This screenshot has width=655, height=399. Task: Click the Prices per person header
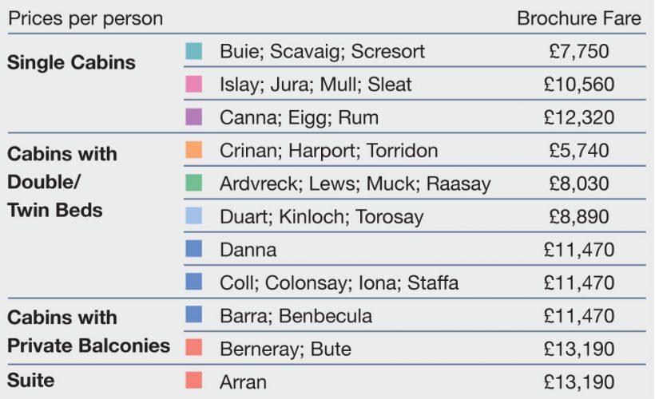coord(85,18)
